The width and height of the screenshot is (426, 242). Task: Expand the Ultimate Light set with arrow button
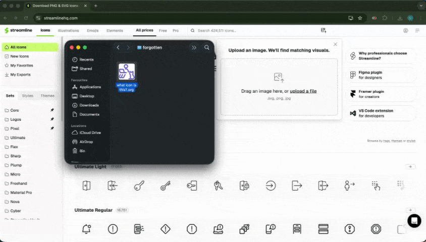(x=410, y=167)
